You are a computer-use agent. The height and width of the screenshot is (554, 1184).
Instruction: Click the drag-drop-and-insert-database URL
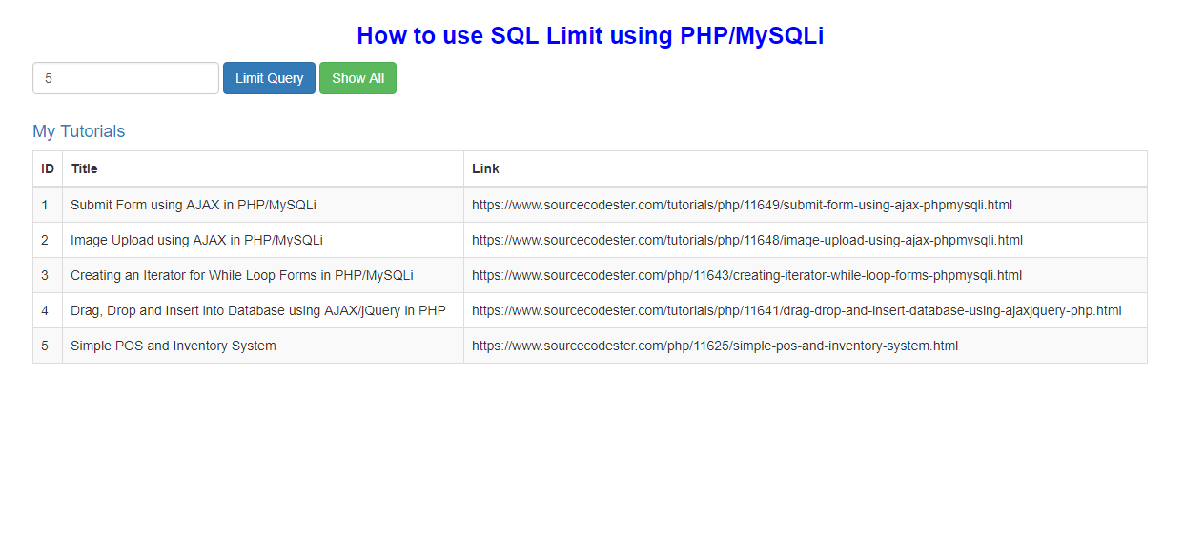click(797, 310)
